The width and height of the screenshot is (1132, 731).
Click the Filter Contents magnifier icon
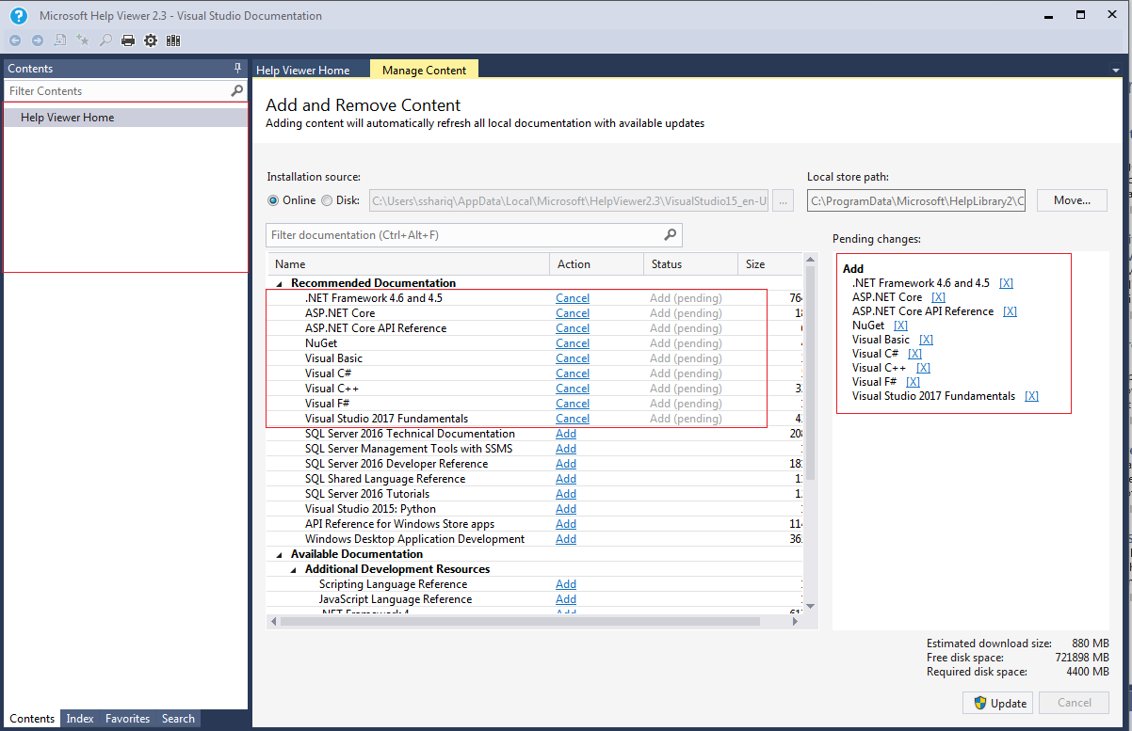click(237, 91)
